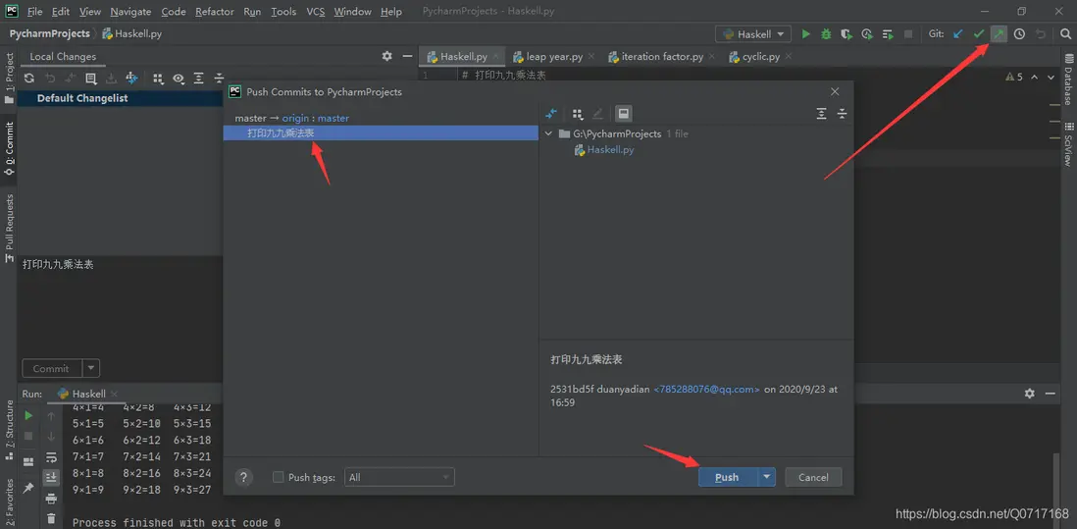
Task: Toggle soft-wrap in the Run console
Action: click(51, 457)
